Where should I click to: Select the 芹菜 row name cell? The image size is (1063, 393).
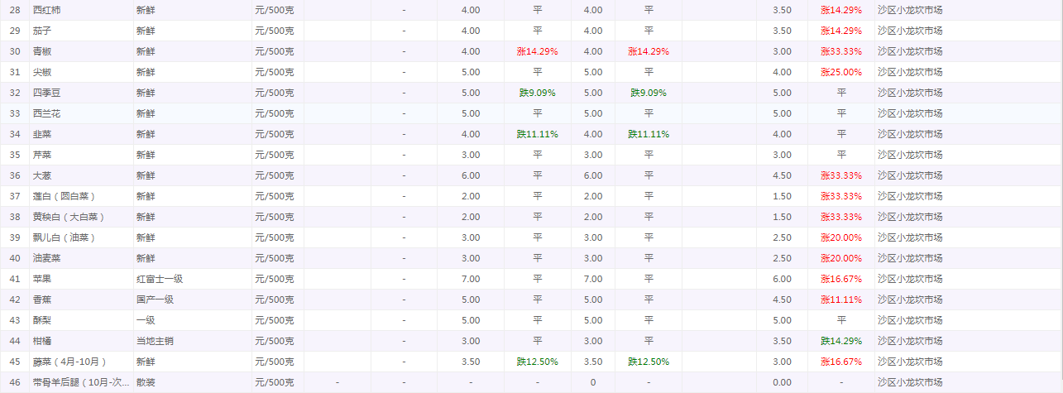(x=41, y=155)
